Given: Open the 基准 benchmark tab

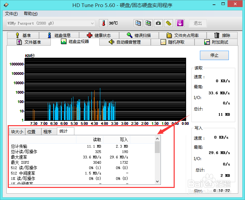Looking at the screenshot, I should tap(23, 35).
